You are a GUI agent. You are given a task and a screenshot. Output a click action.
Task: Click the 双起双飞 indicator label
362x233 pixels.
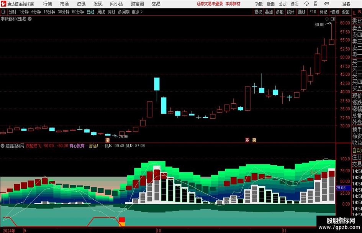click(x=33, y=145)
